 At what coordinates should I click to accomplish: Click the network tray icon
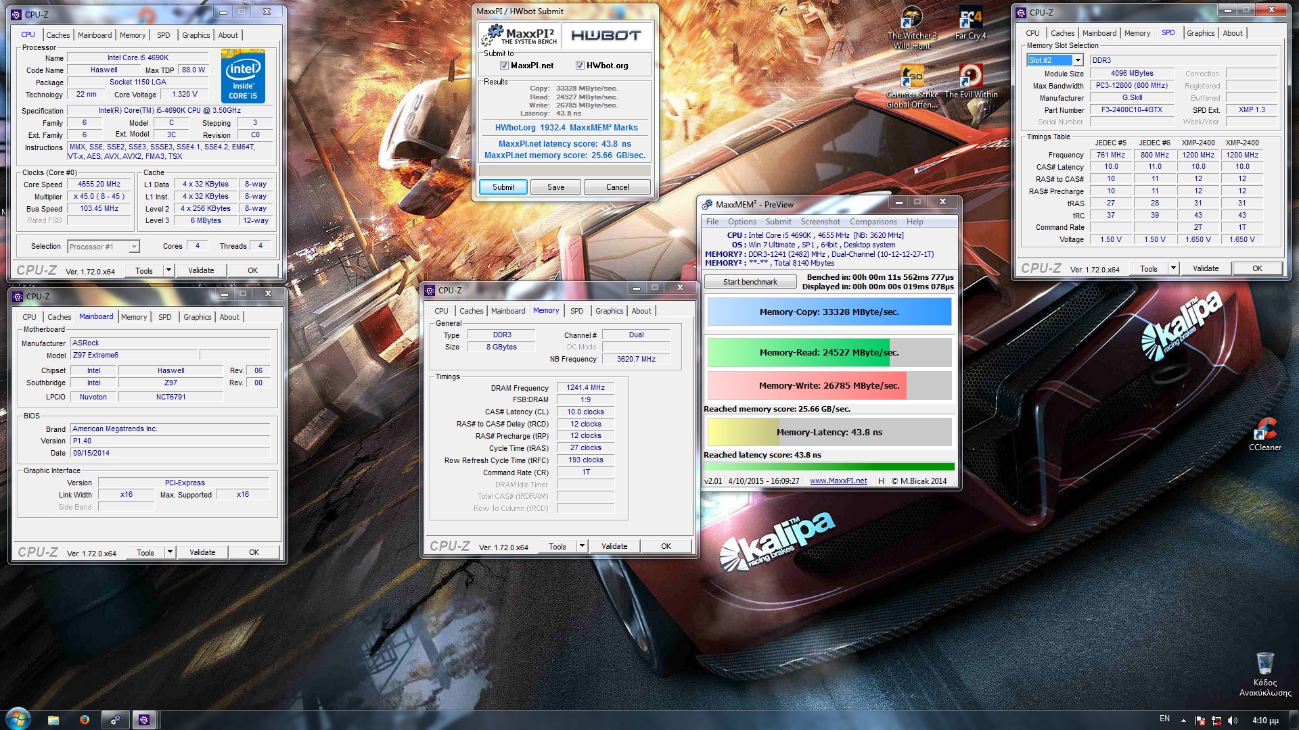(x=1216, y=721)
